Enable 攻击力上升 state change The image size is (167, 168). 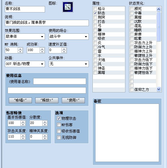[132, 43]
